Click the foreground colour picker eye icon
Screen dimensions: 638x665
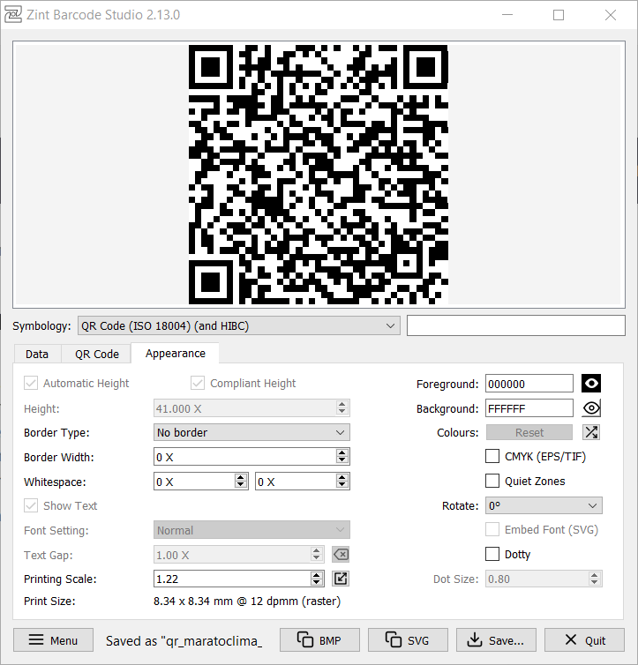tap(591, 384)
